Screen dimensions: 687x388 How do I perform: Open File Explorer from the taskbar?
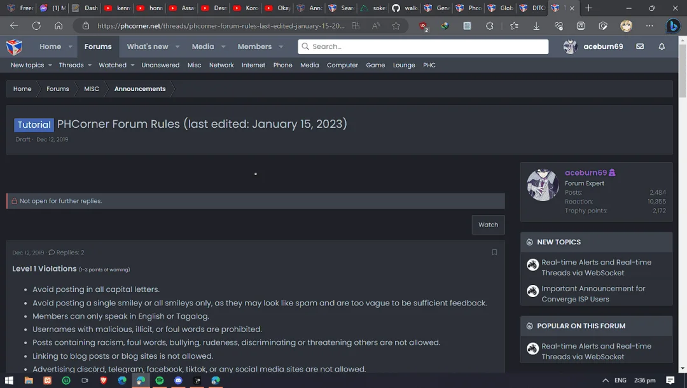(29, 380)
